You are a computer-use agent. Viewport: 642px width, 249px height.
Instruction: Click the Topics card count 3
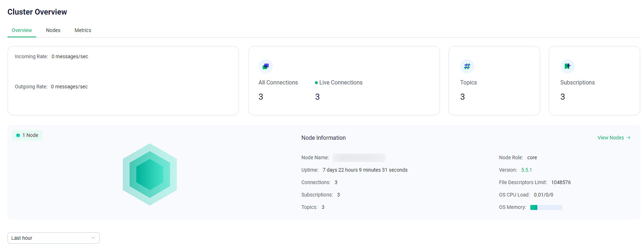462,97
